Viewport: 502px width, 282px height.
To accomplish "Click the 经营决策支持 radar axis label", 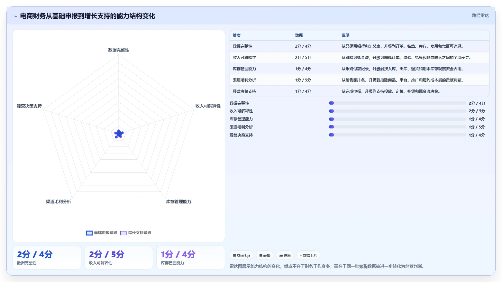I will pyautogui.click(x=29, y=106).
